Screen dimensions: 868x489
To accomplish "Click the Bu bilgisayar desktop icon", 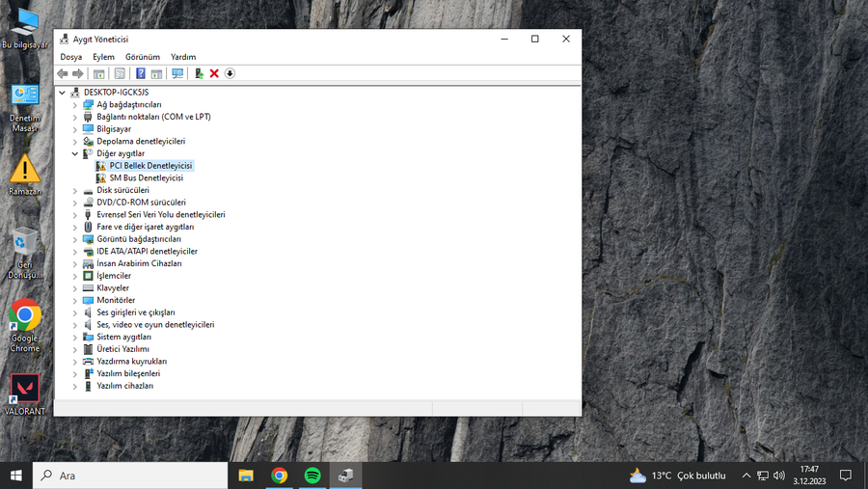I will 25,28.
